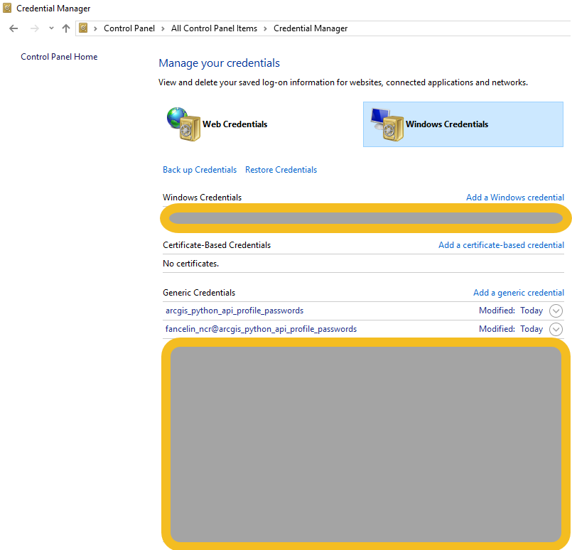Open All Control Panel Items breadcrumb
The height and width of the screenshot is (550, 572).
click(x=214, y=28)
